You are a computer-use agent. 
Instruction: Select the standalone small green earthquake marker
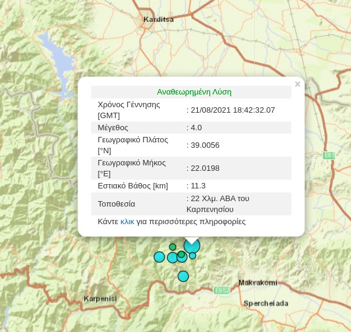(172, 247)
